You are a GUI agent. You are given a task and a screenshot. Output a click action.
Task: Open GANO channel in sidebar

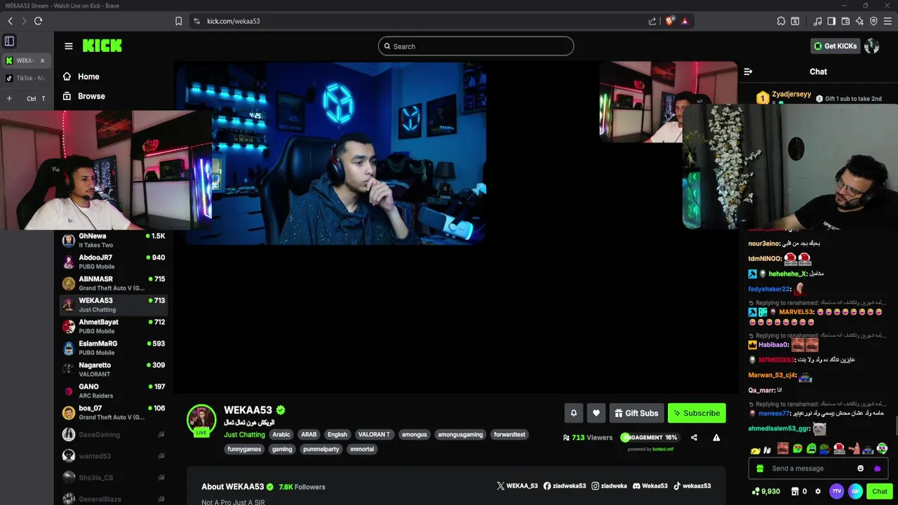pyautogui.click(x=114, y=391)
